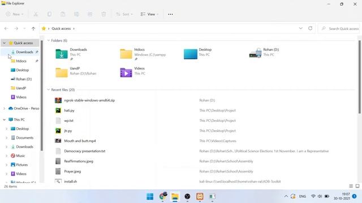Open the Windows Start menu
The image size is (362, 203).
pos(150,197)
